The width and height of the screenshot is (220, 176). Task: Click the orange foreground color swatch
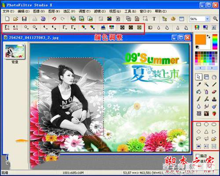point(201,39)
